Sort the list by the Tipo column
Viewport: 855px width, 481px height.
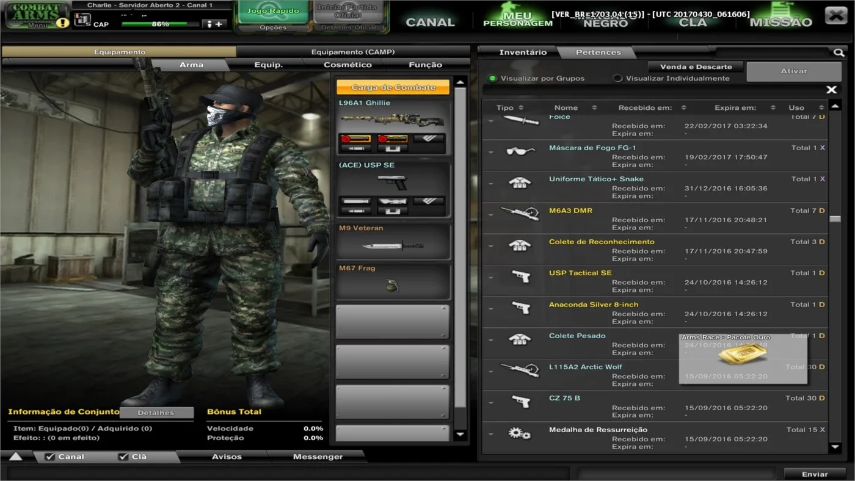tap(511, 108)
